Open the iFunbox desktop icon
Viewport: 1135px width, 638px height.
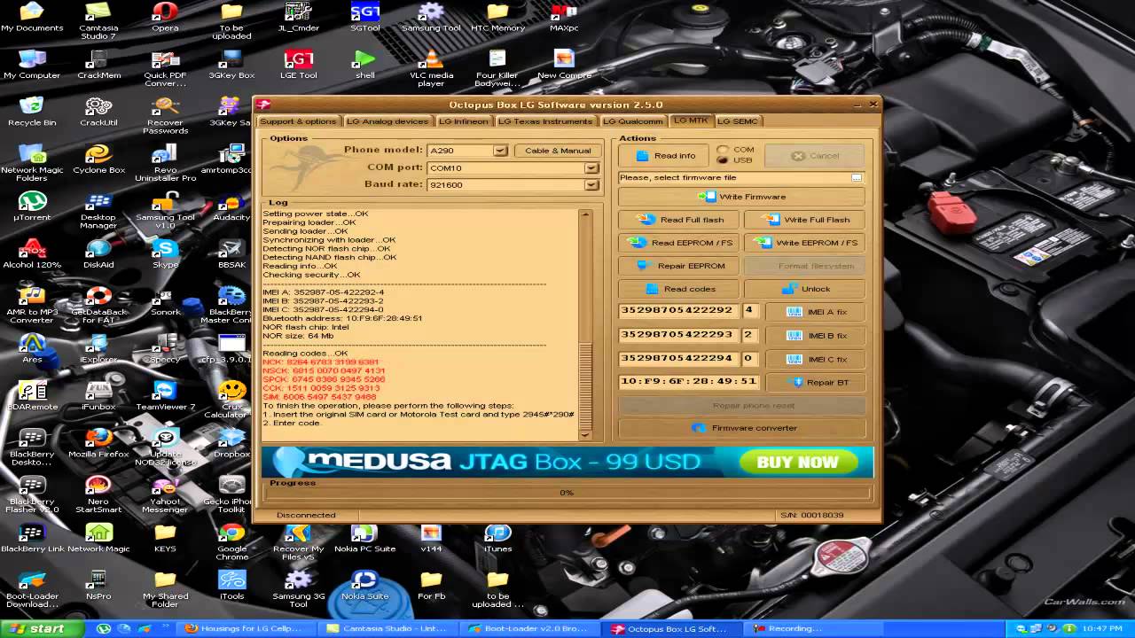tap(98, 396)
